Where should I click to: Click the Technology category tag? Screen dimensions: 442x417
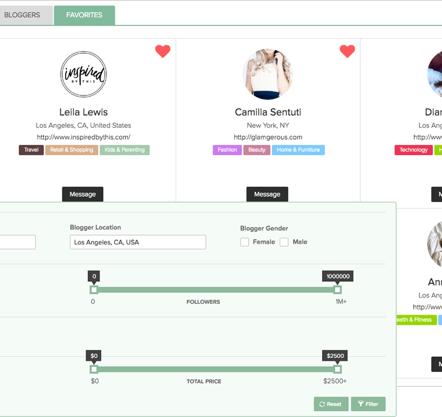413,150
